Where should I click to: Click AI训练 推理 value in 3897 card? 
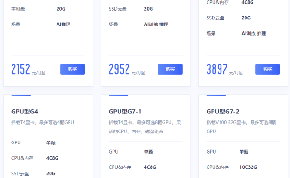254,33
